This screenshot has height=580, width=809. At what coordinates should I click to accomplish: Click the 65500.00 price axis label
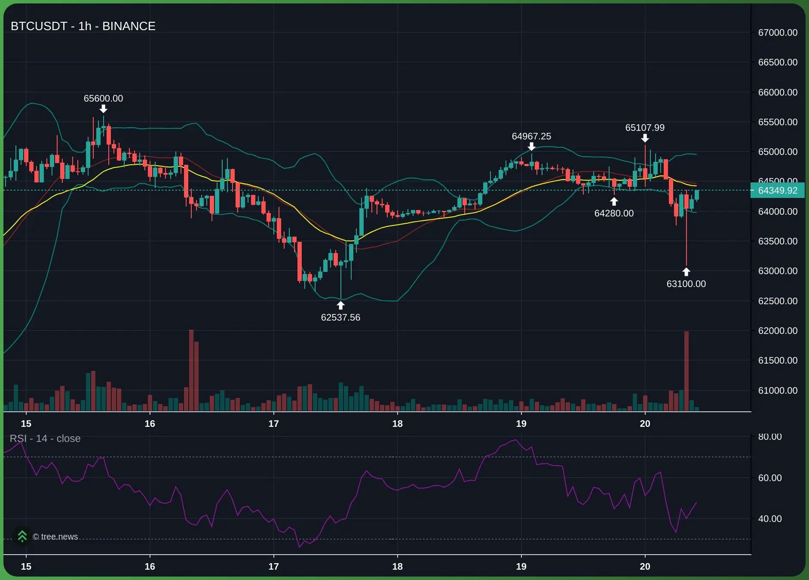click(778, 122)
